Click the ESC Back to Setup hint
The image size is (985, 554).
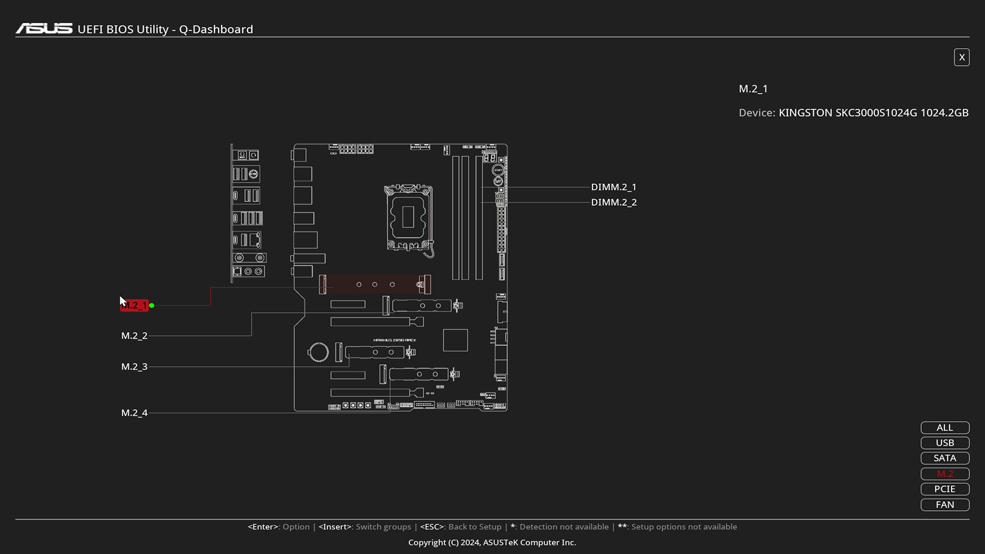(x=461, y=527)
